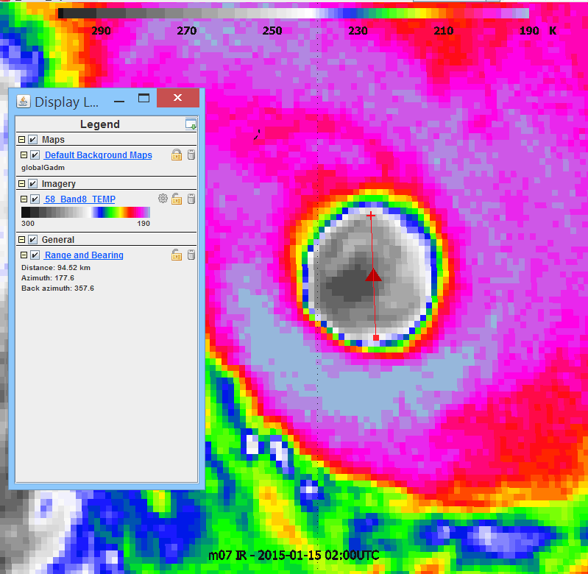Collapse the Imagery category

point(22,184)
